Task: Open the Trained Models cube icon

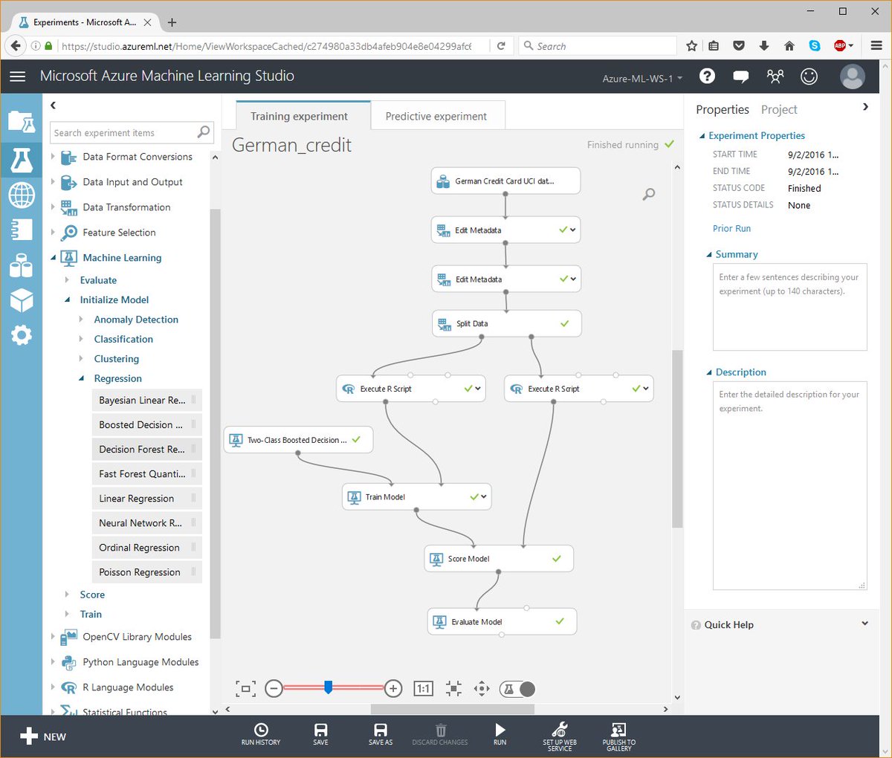Action: point(21,299)
